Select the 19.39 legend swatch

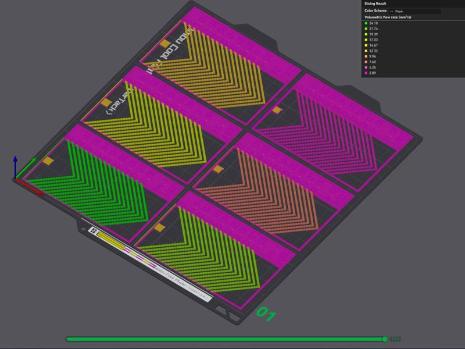coord(366,34)
